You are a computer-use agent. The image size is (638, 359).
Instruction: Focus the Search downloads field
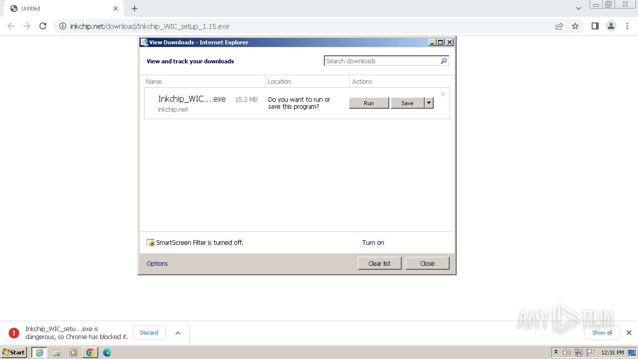click(x=382, y=61)
